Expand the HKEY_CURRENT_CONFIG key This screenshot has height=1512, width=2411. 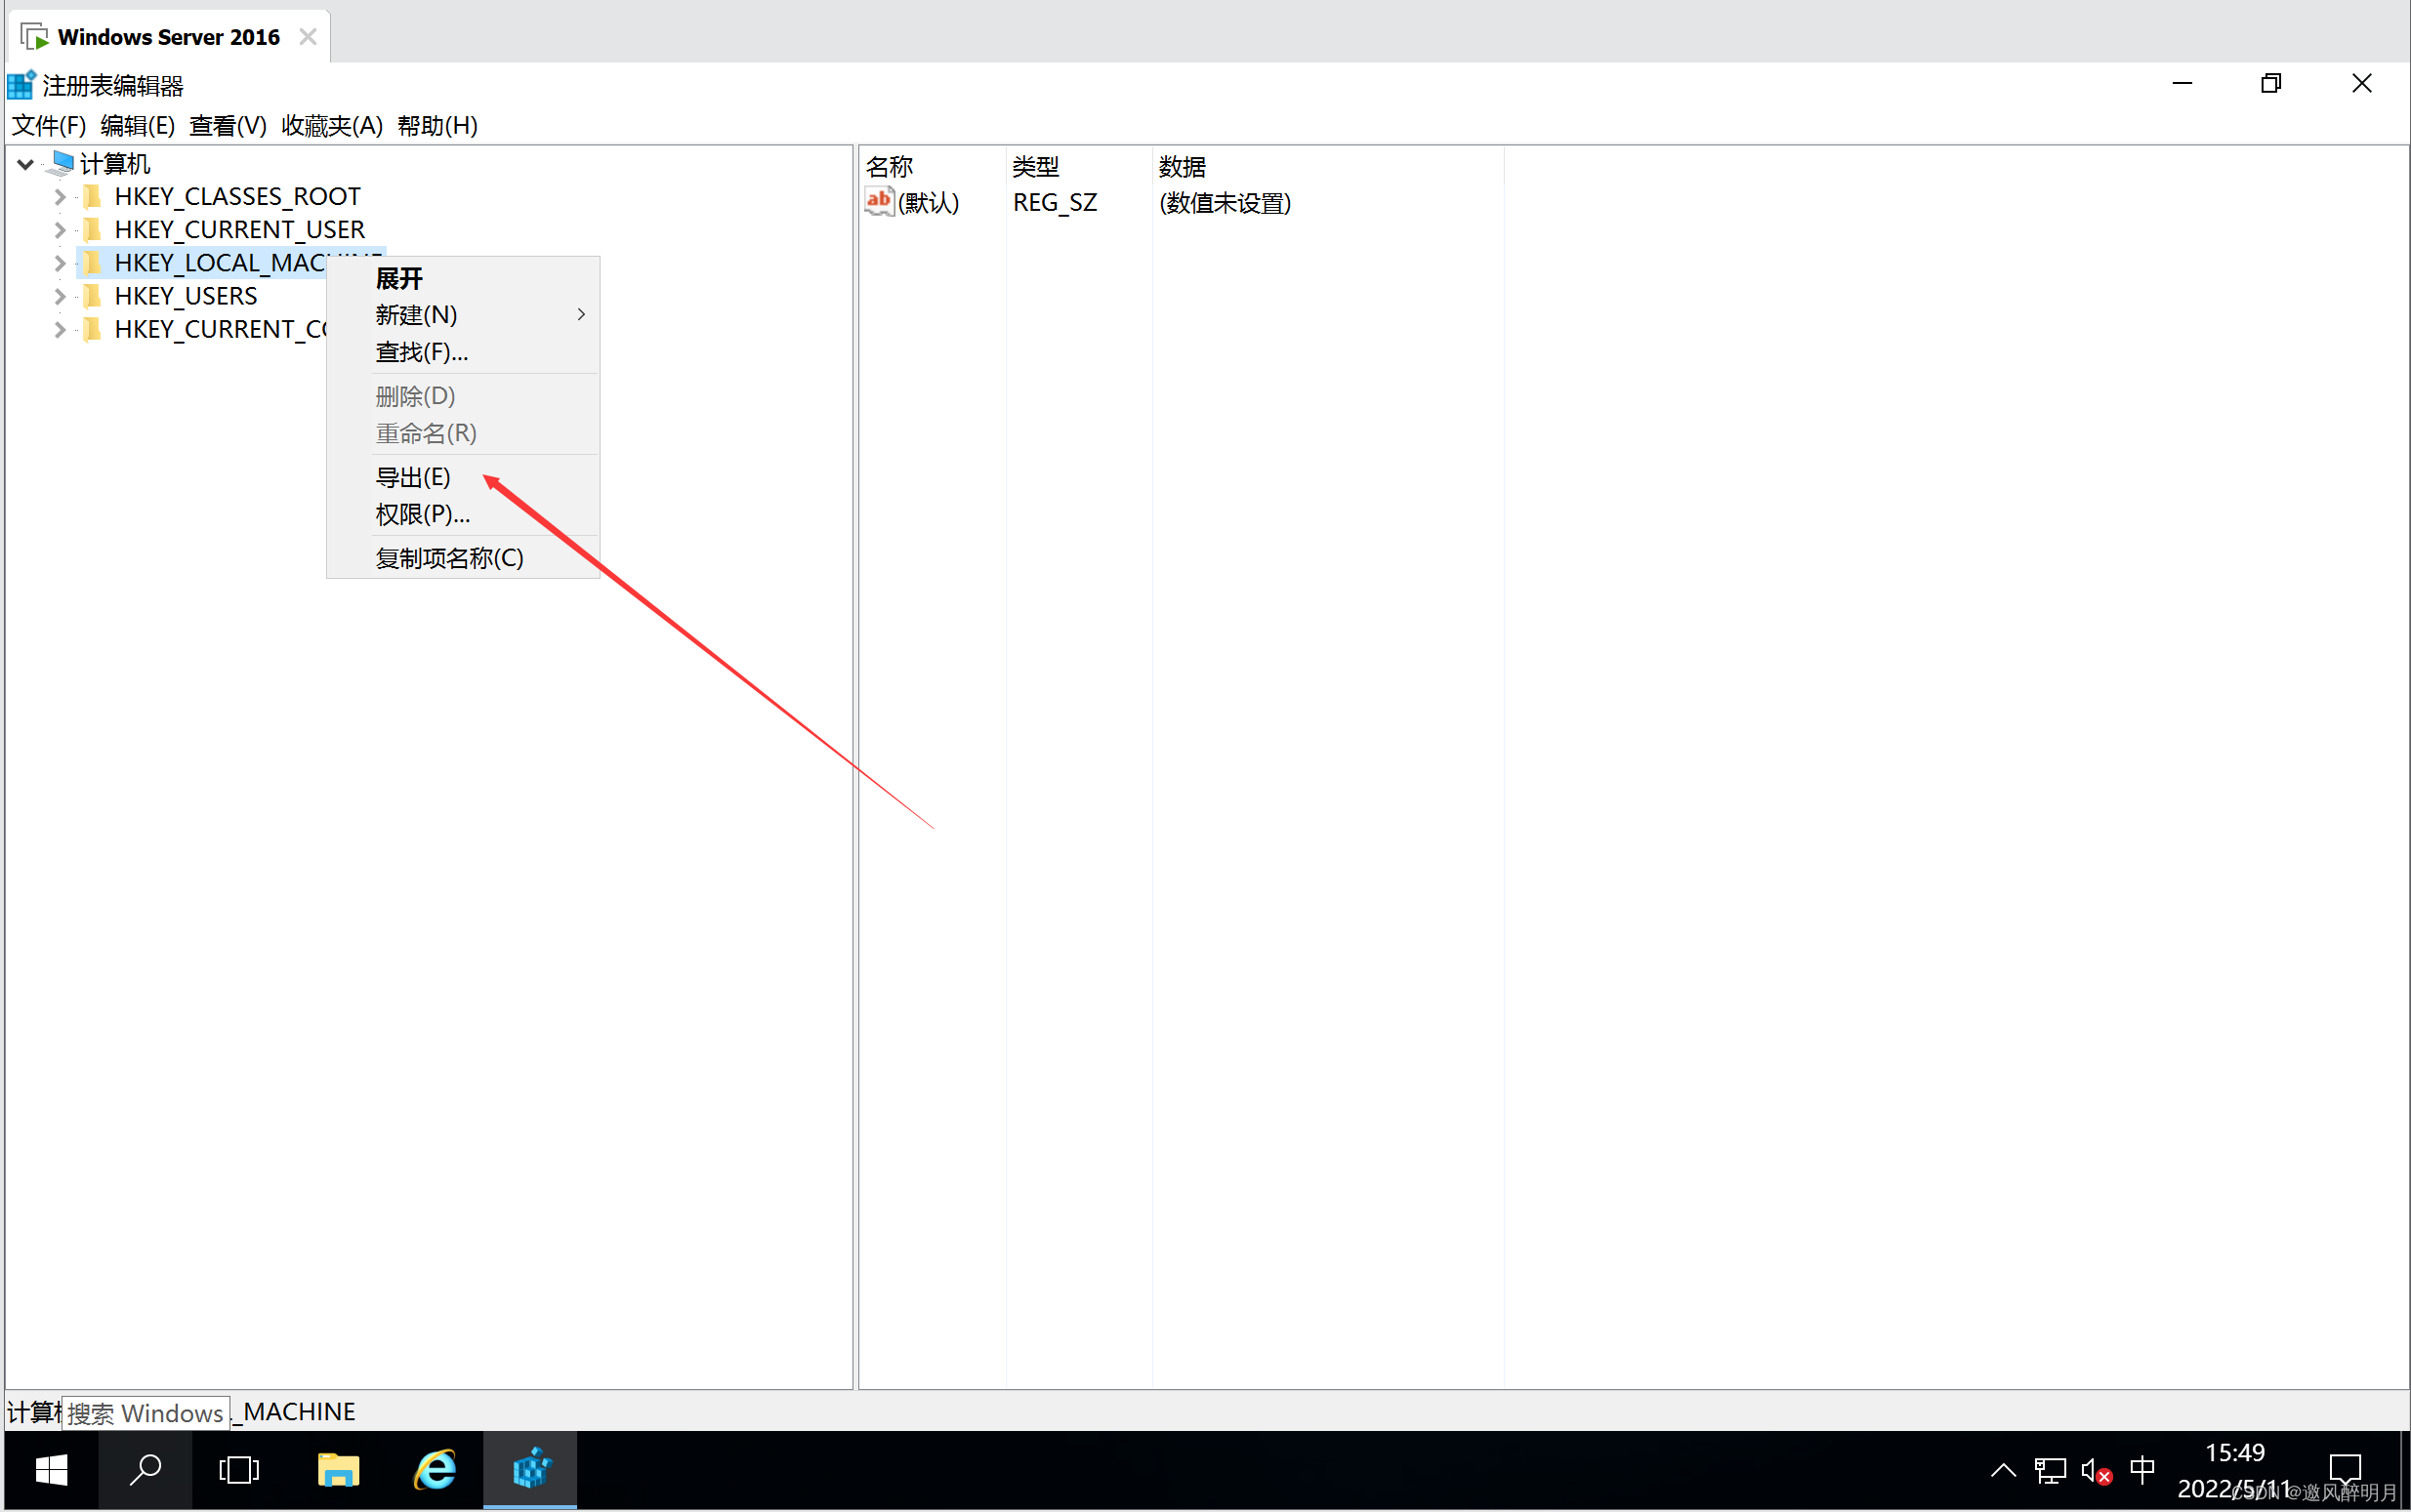pyautogui.click(x=60, y=329)
